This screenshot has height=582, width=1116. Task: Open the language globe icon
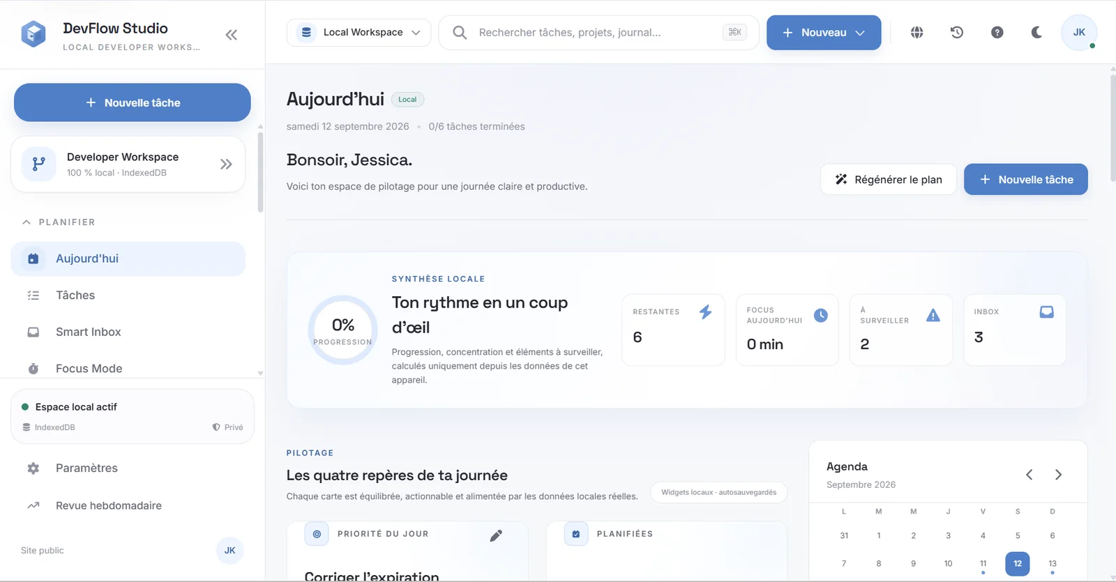917,32
